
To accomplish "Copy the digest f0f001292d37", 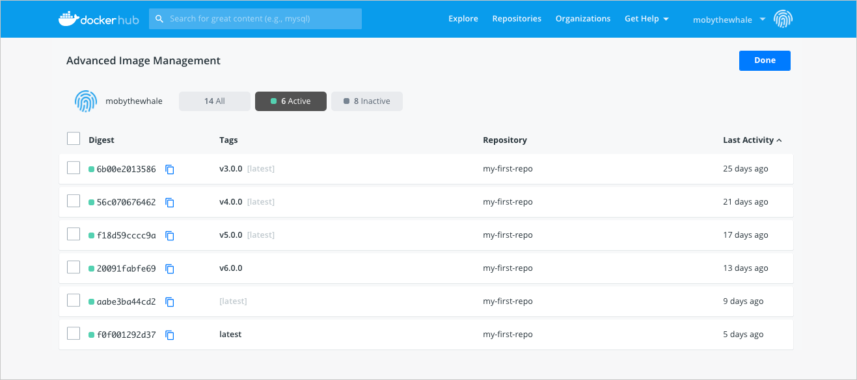I will pyautogui.click(x=170, y=335).
